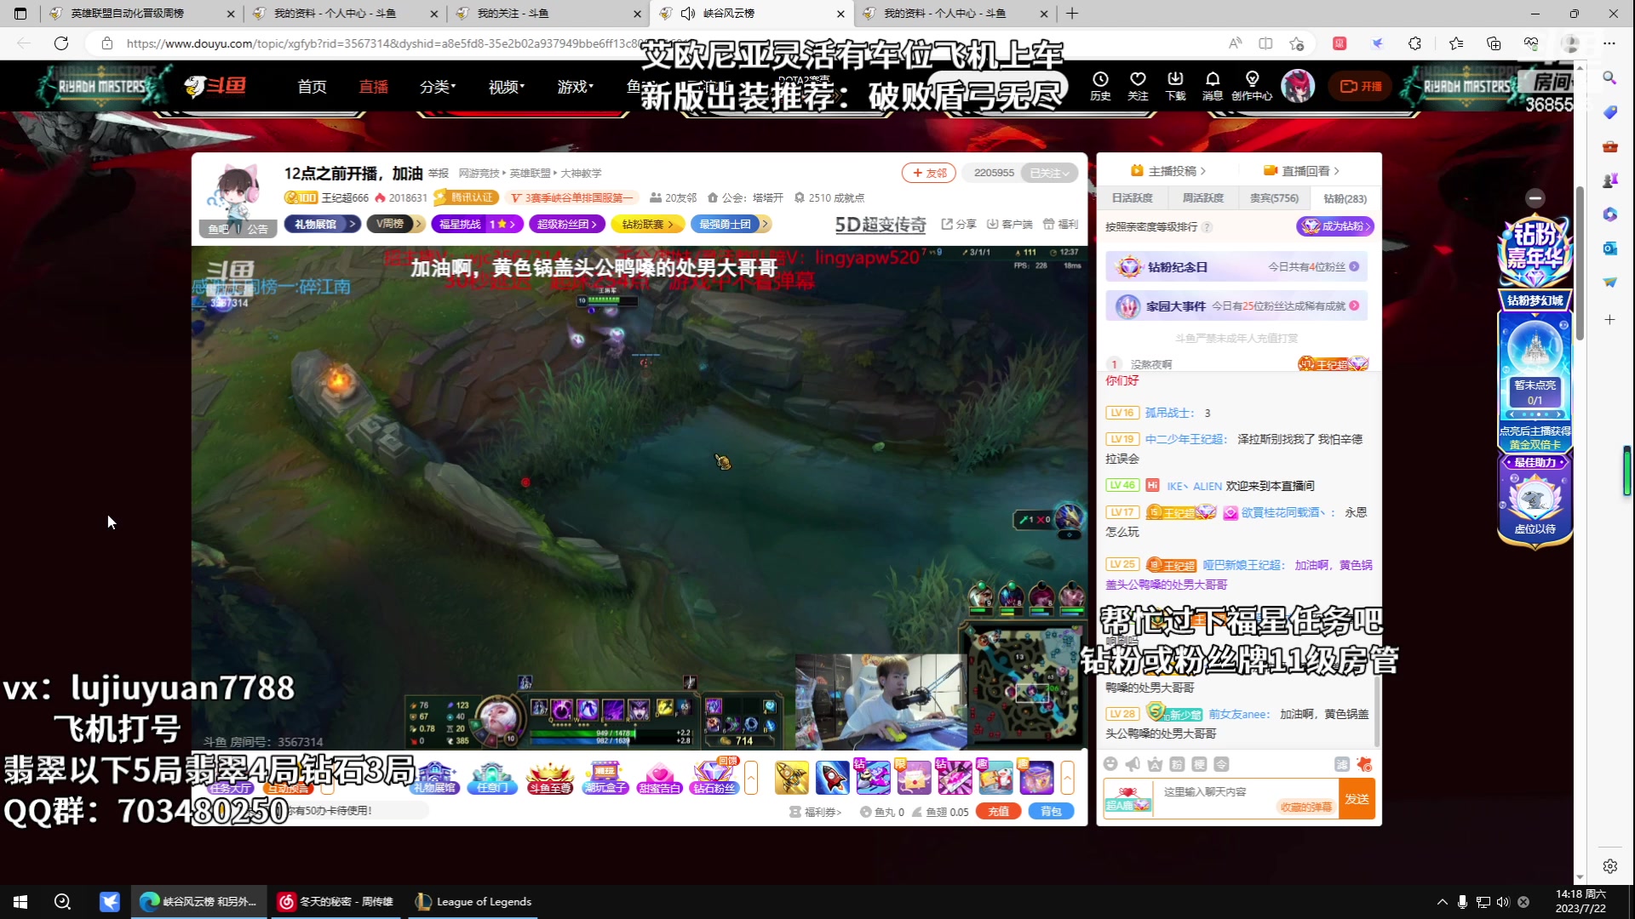Expand 直播回看 chevron
The height and width of the screenshot is (919, 1635).
1337,171
